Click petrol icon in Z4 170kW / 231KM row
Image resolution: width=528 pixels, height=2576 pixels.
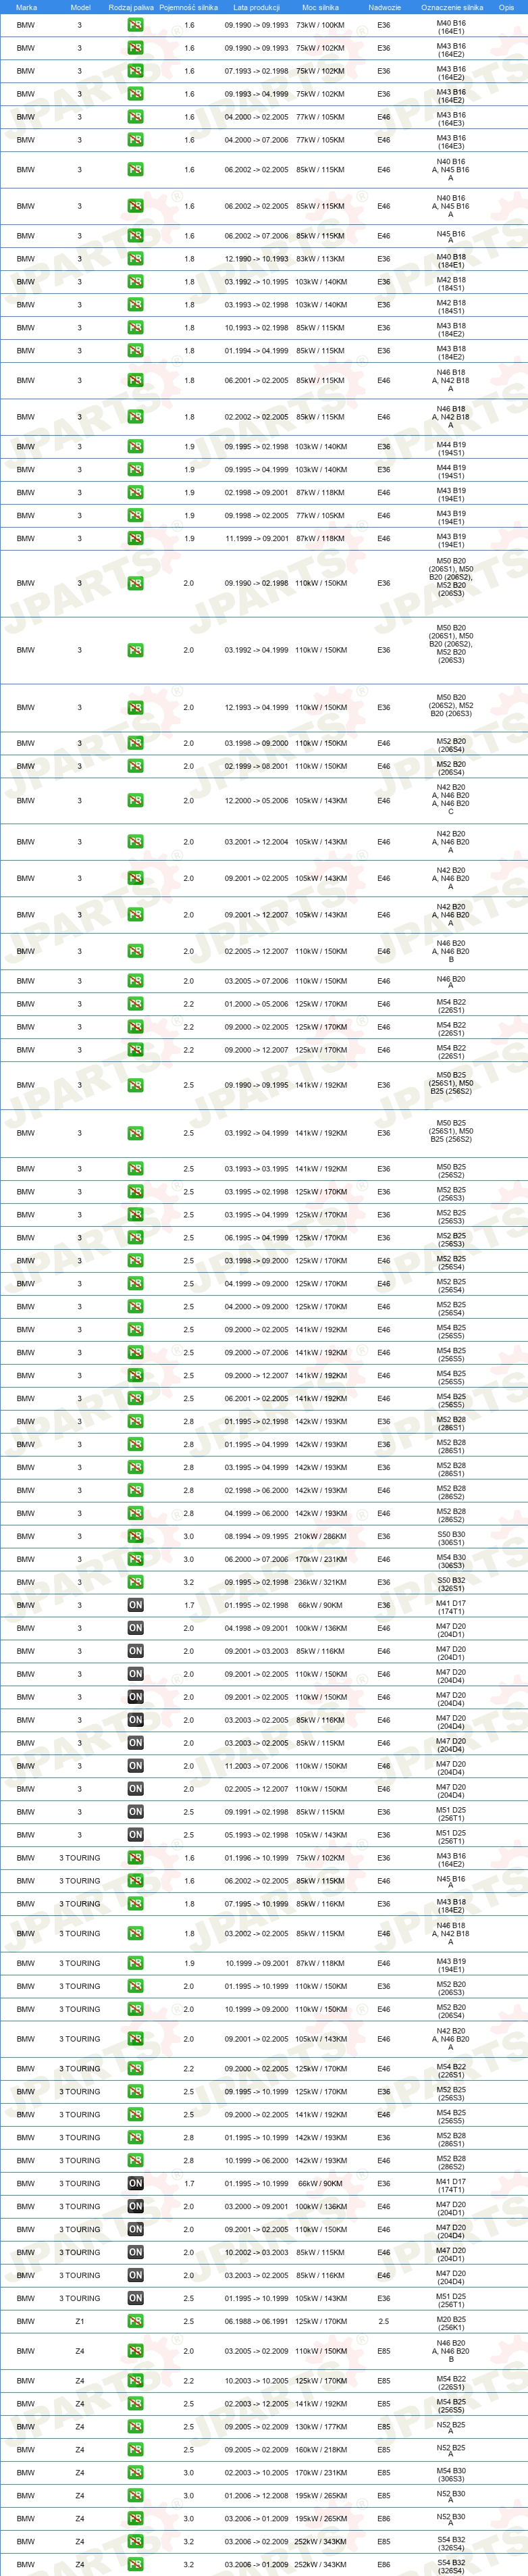coord(135,2473)
